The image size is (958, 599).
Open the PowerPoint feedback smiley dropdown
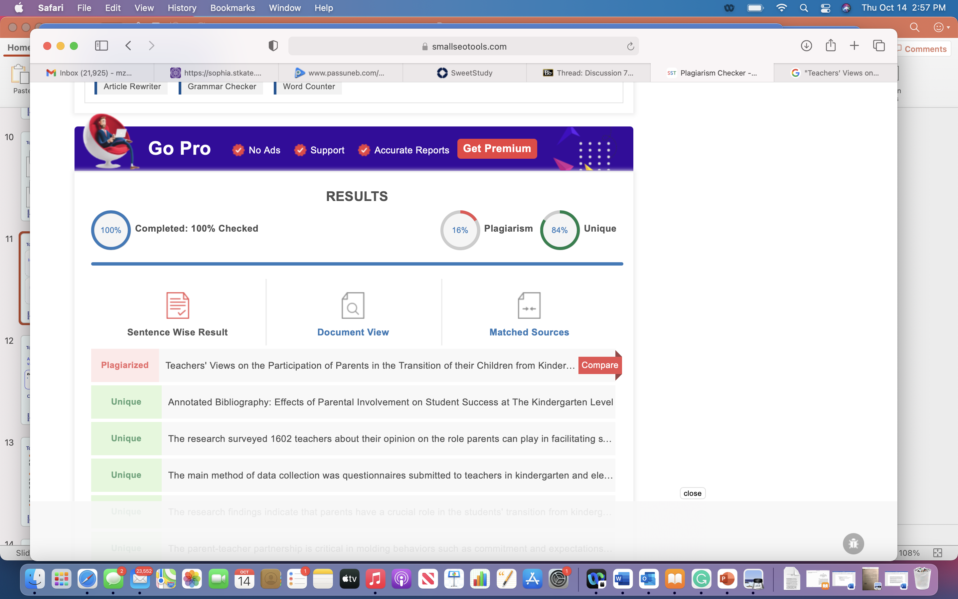(942, 27)
